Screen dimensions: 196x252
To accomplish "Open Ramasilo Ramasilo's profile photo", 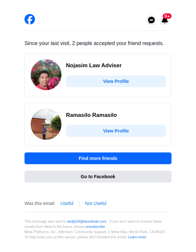I will pos(46,124).
